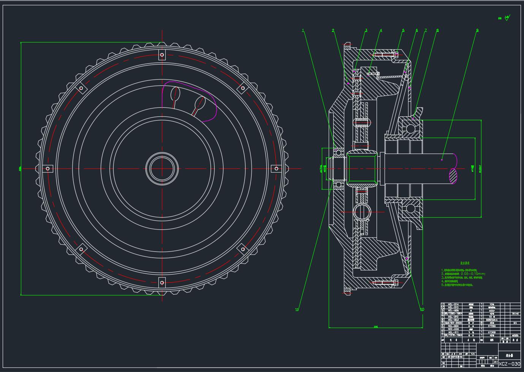
Task: Pick part callout number 9 label
Action: coord(477,31)
